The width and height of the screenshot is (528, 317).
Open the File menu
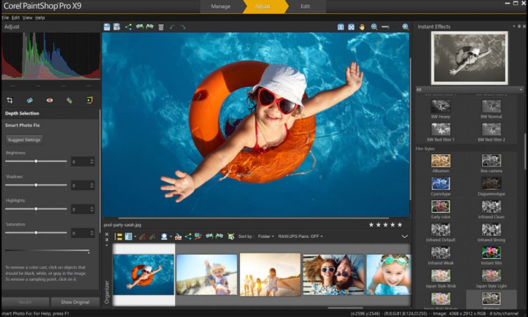[5, 17]
